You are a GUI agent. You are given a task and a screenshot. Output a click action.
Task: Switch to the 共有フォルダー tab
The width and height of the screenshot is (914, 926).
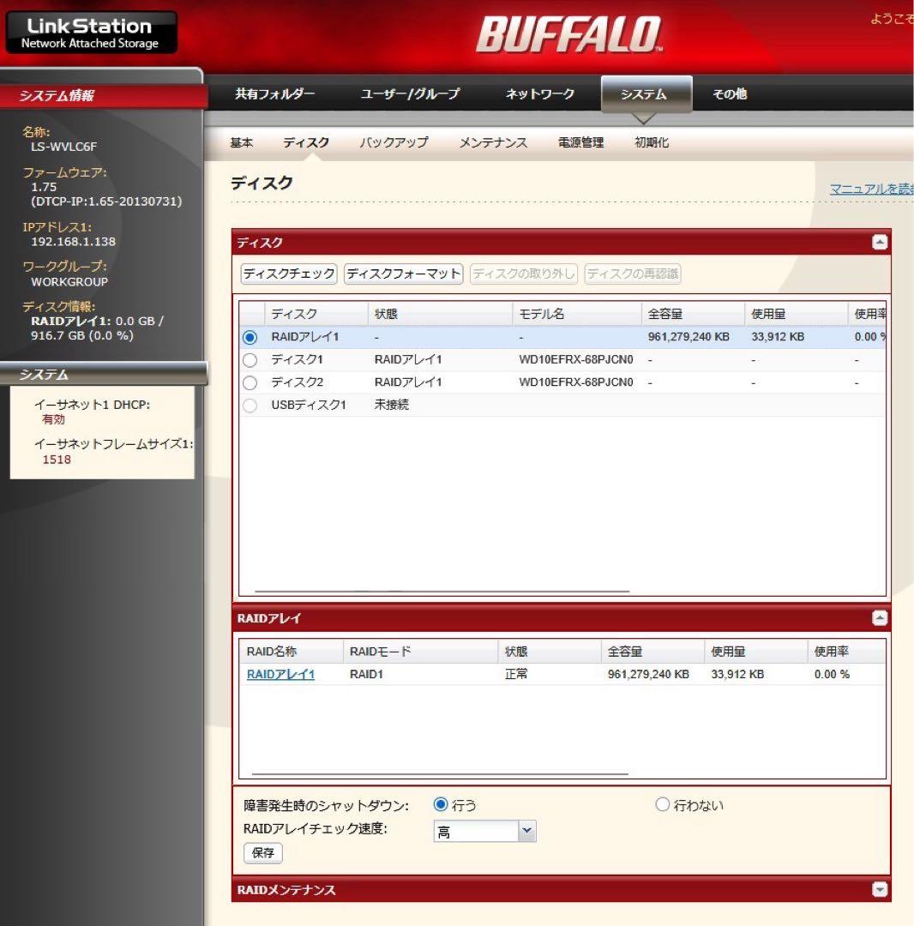click(271, 94)
